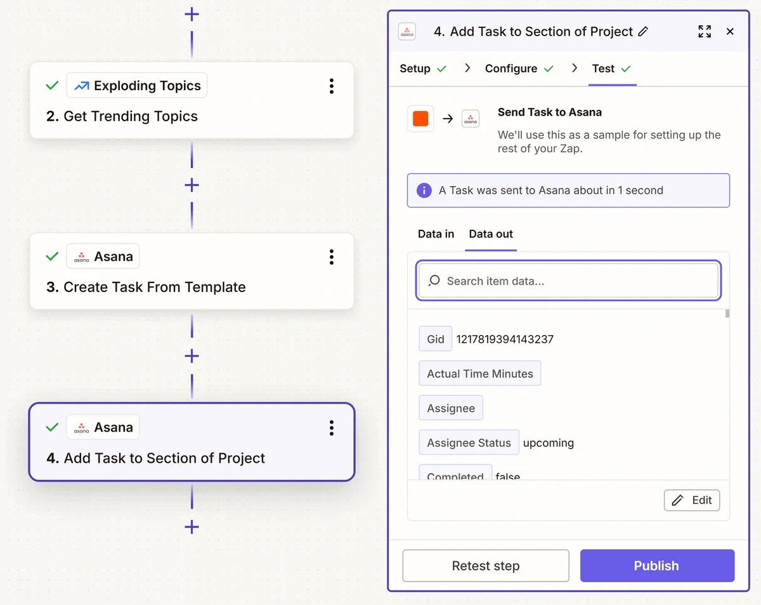Click the Search item data field
This screenshot has height=605, width=761.
[x=568, y=281]
